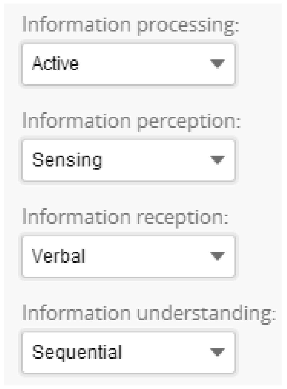Click the selected value "Verbal"
287x389 pixels.
(x=58, y=256)
